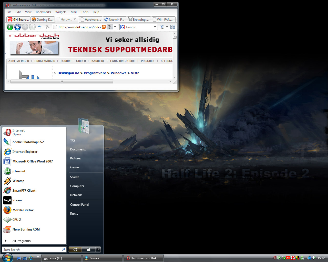Click the network connection tray icon
The width and height of the screenshot is (328, 262).
(309, 258)
